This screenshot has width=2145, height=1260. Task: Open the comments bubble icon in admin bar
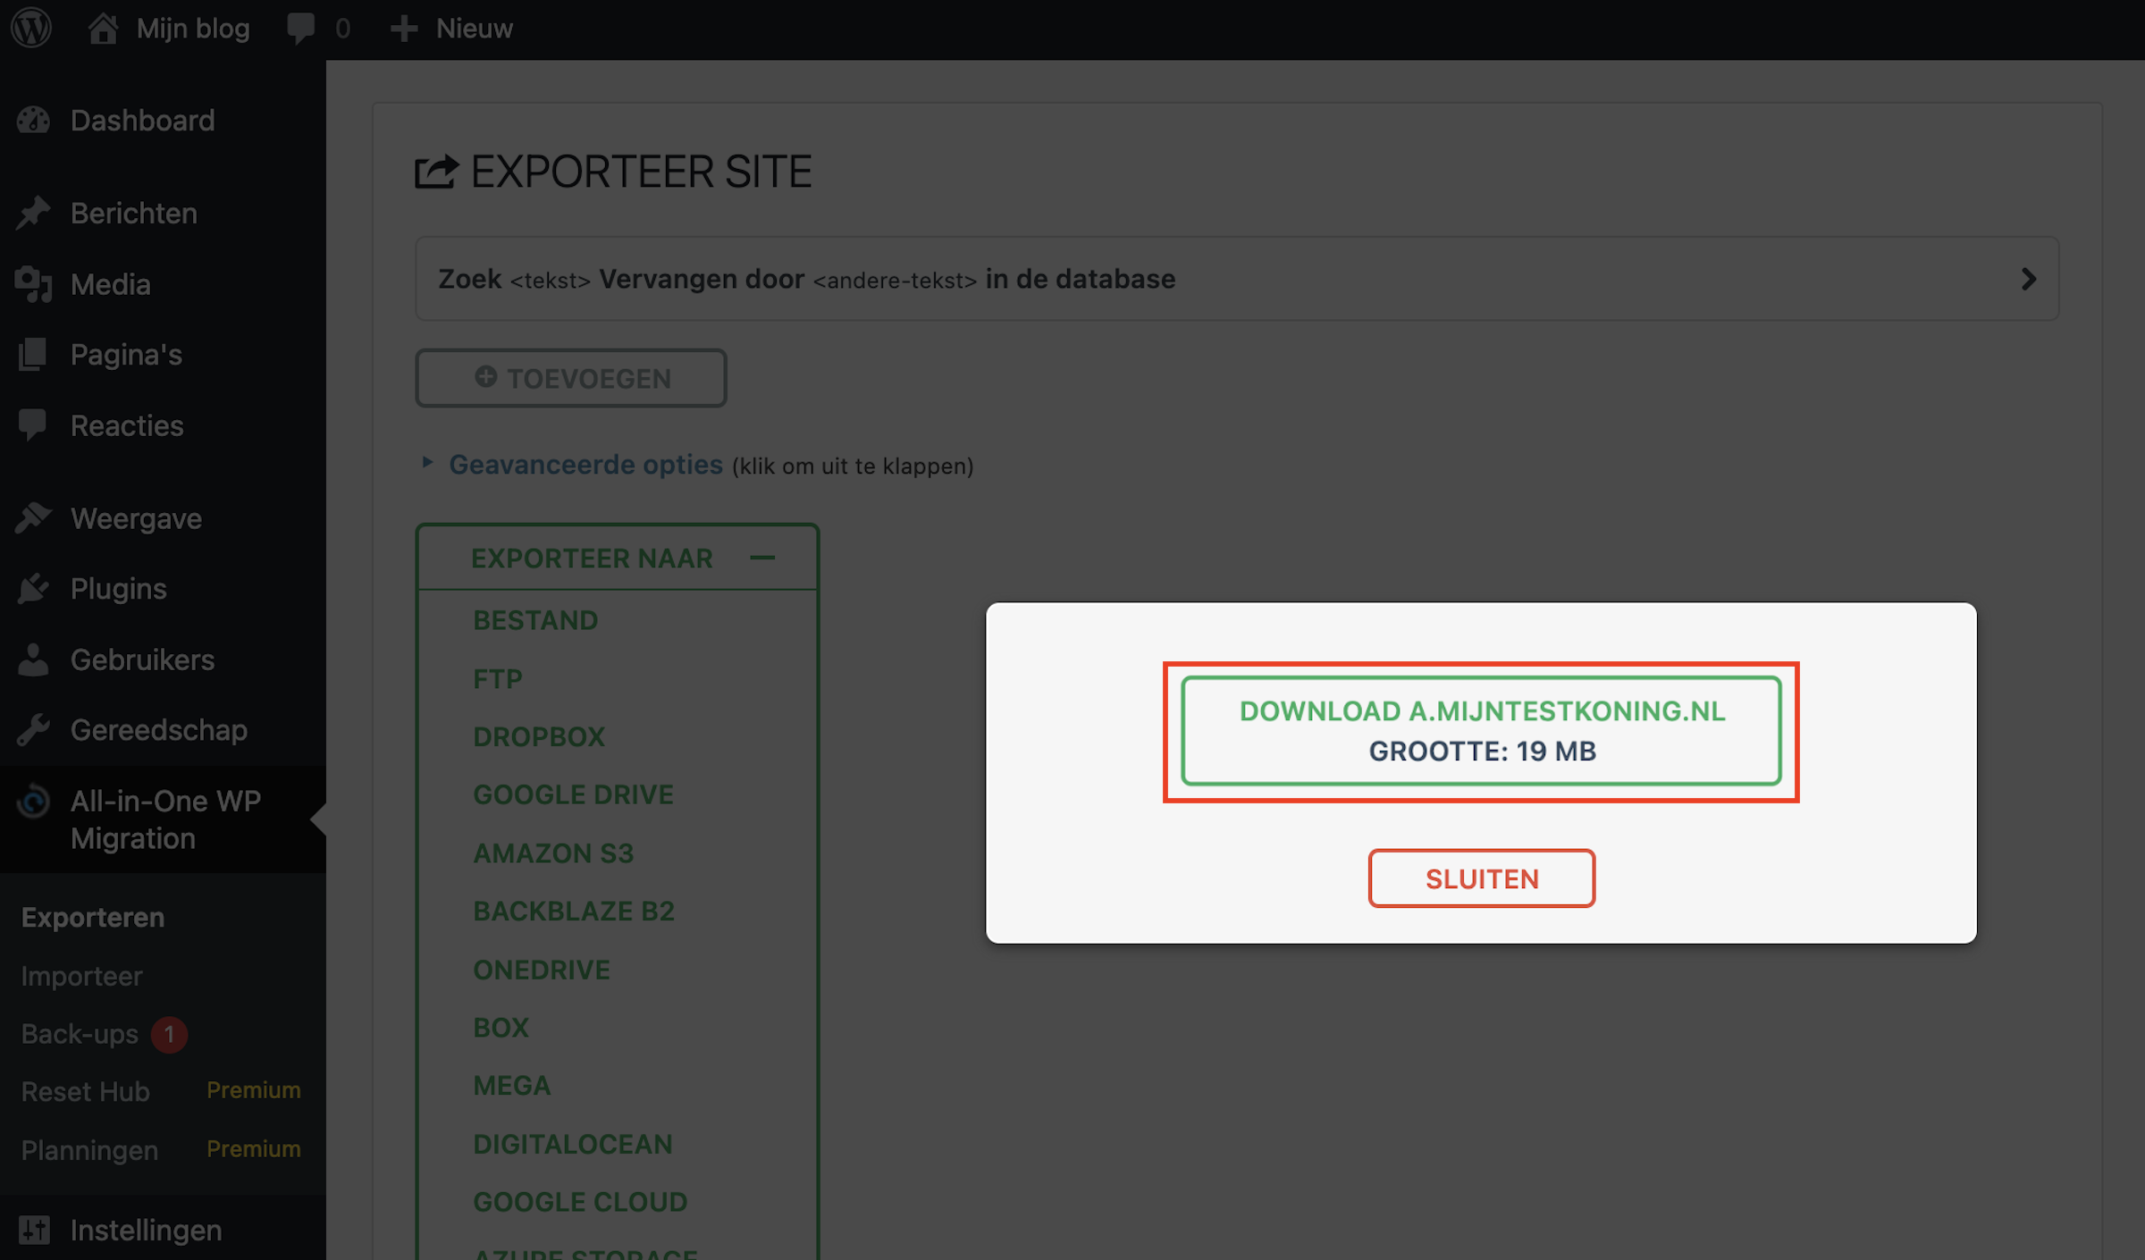point(300,28)
